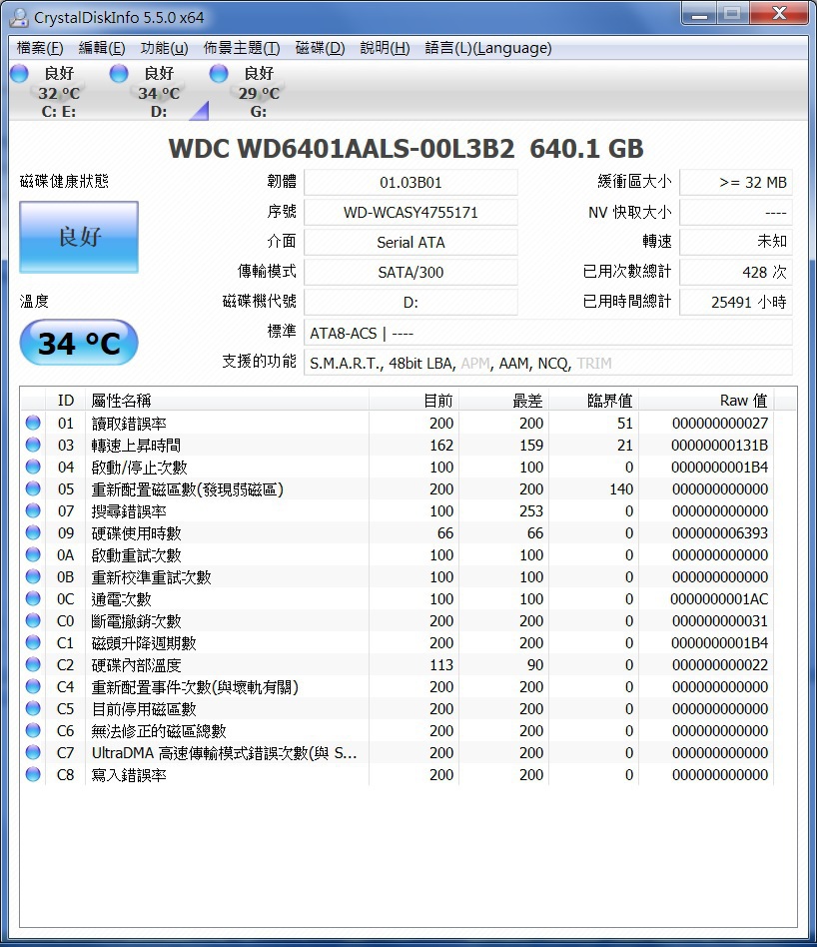Image resolution: width=817 pixels, height=947 pixels.
Task: Click status orb of attribute C1 磁頭升降週期數
Action: pos(33,642)
